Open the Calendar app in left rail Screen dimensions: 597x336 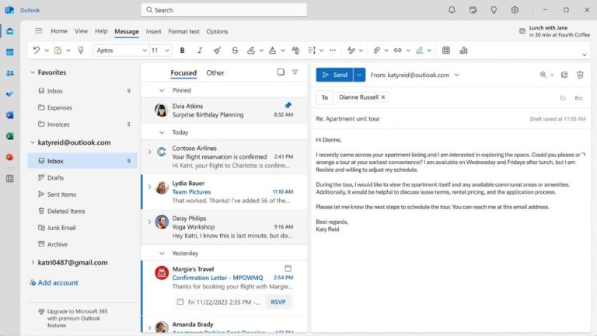[10, 52]
